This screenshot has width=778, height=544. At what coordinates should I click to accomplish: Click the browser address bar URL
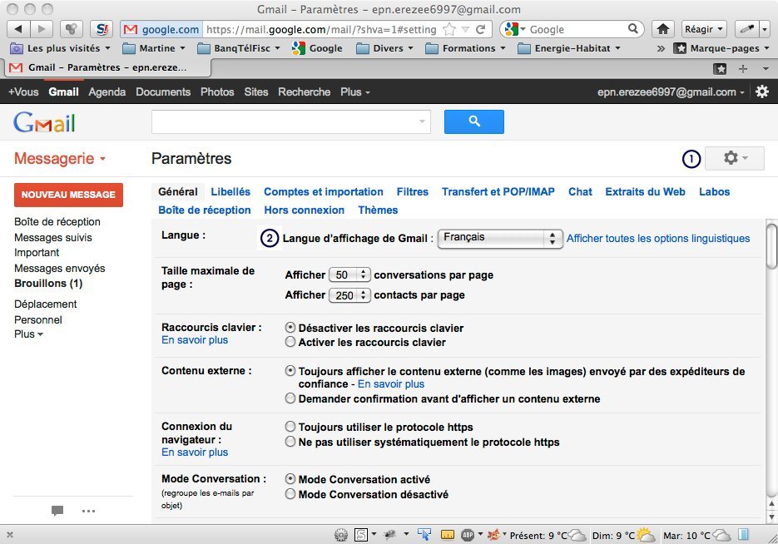[x=321, y=29]
